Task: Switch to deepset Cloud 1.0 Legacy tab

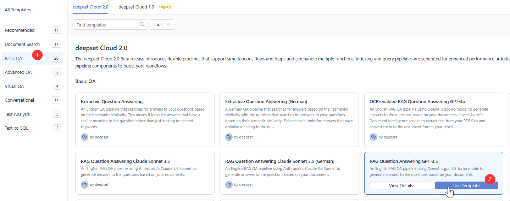Action: (136, 7)
